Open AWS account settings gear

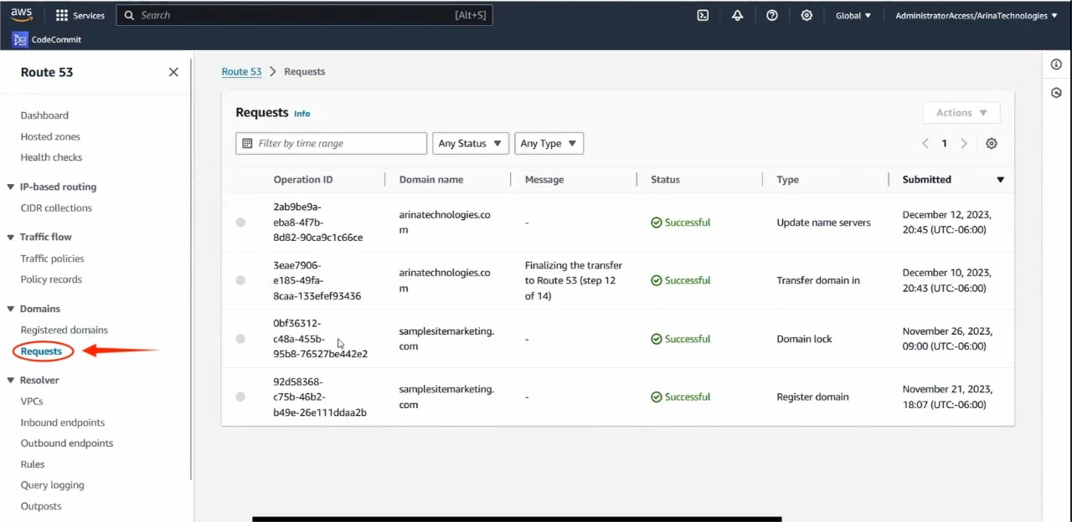pyautogui.click(x=807, y=15)
